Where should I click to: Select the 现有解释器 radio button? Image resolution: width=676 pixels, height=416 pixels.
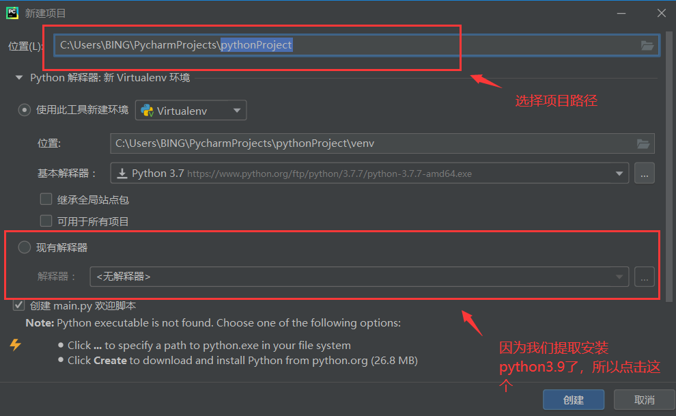[x=24, y=247]
